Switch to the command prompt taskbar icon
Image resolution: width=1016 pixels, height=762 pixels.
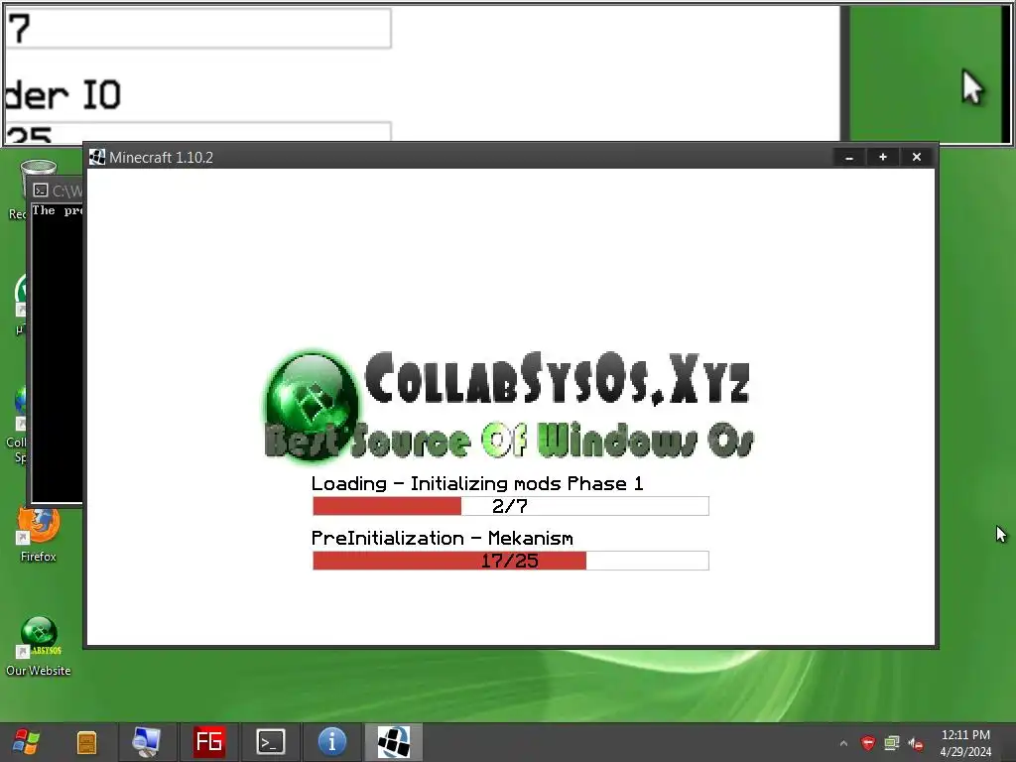tap(270, 742)
